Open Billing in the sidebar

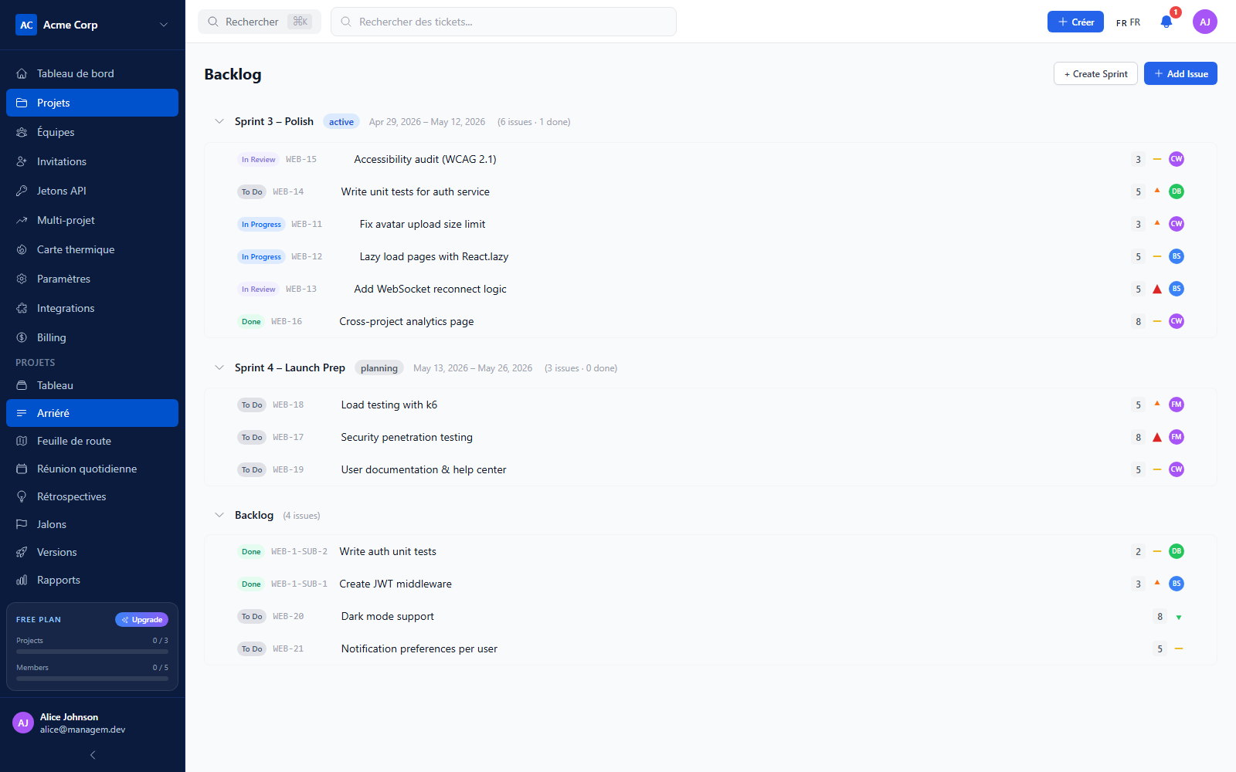click(92, 337)
